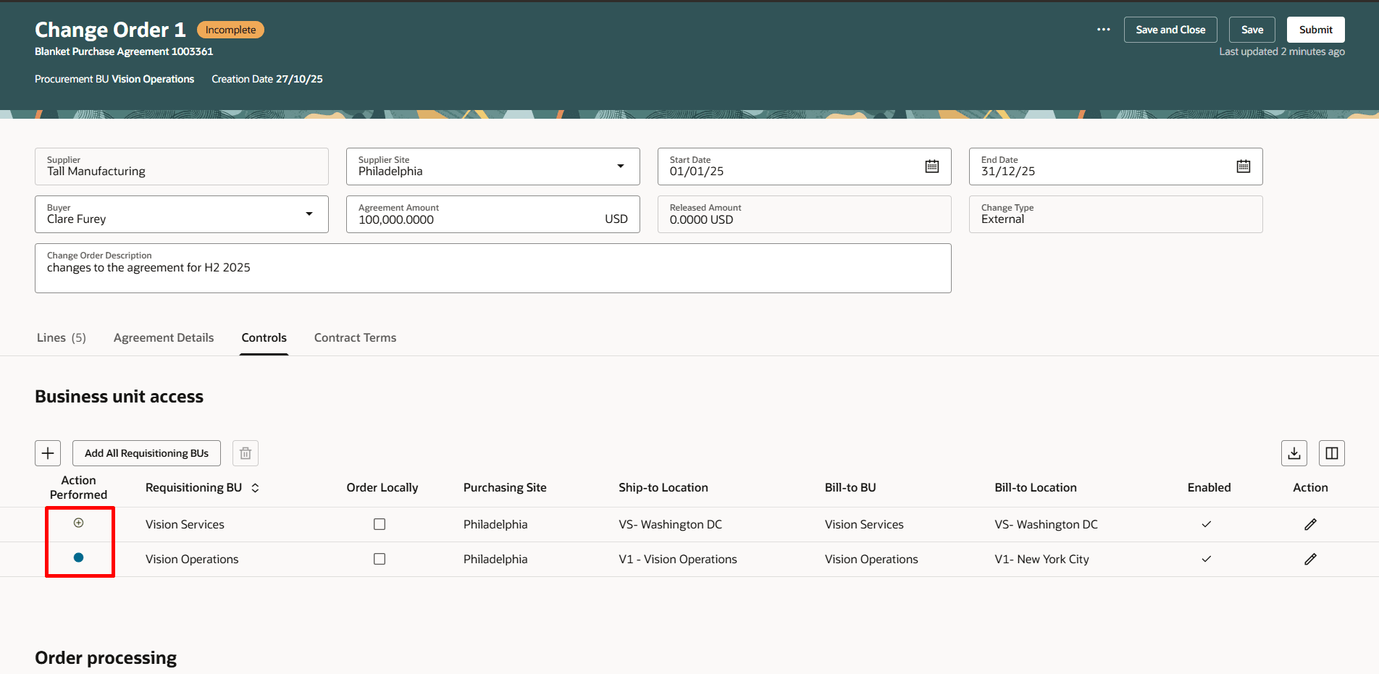Open the Buyer dropdown

[309, 214]
